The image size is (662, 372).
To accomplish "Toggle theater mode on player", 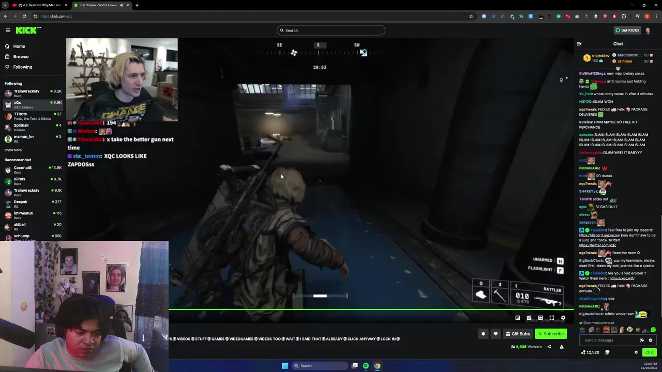I will (540, 318).
